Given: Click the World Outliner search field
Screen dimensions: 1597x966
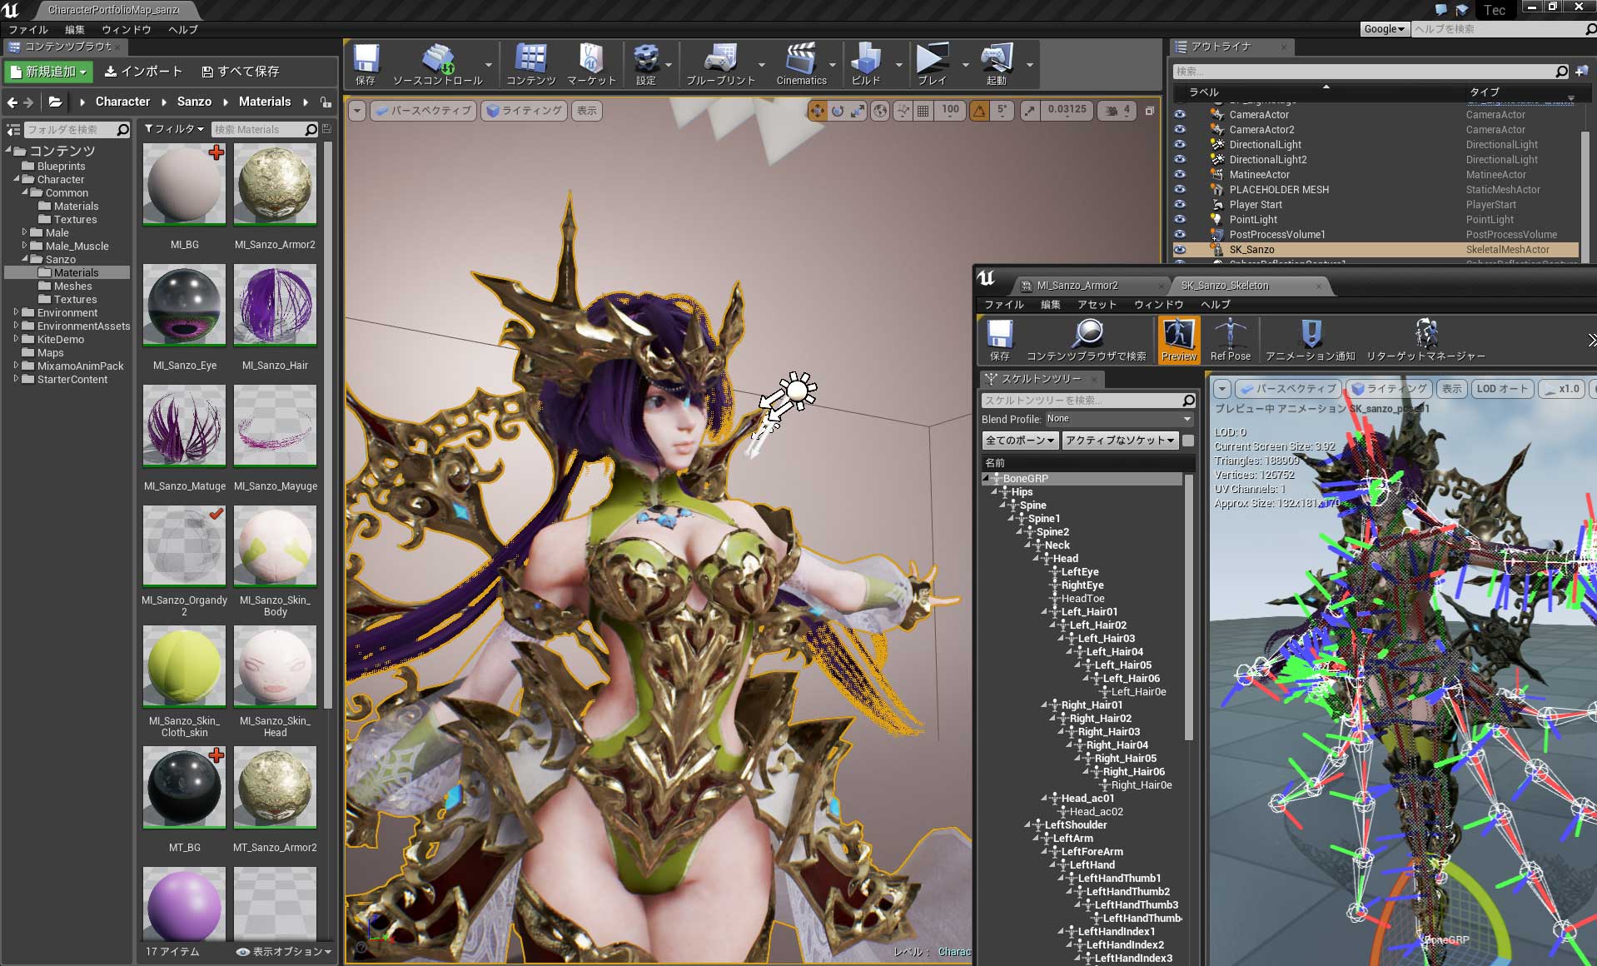Looking at the screenshot, I should coord(1371,72).
